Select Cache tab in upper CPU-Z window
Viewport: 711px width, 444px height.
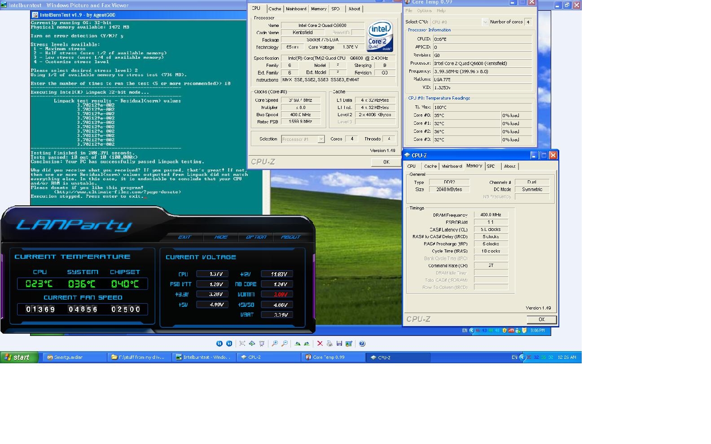pos(275,9)
